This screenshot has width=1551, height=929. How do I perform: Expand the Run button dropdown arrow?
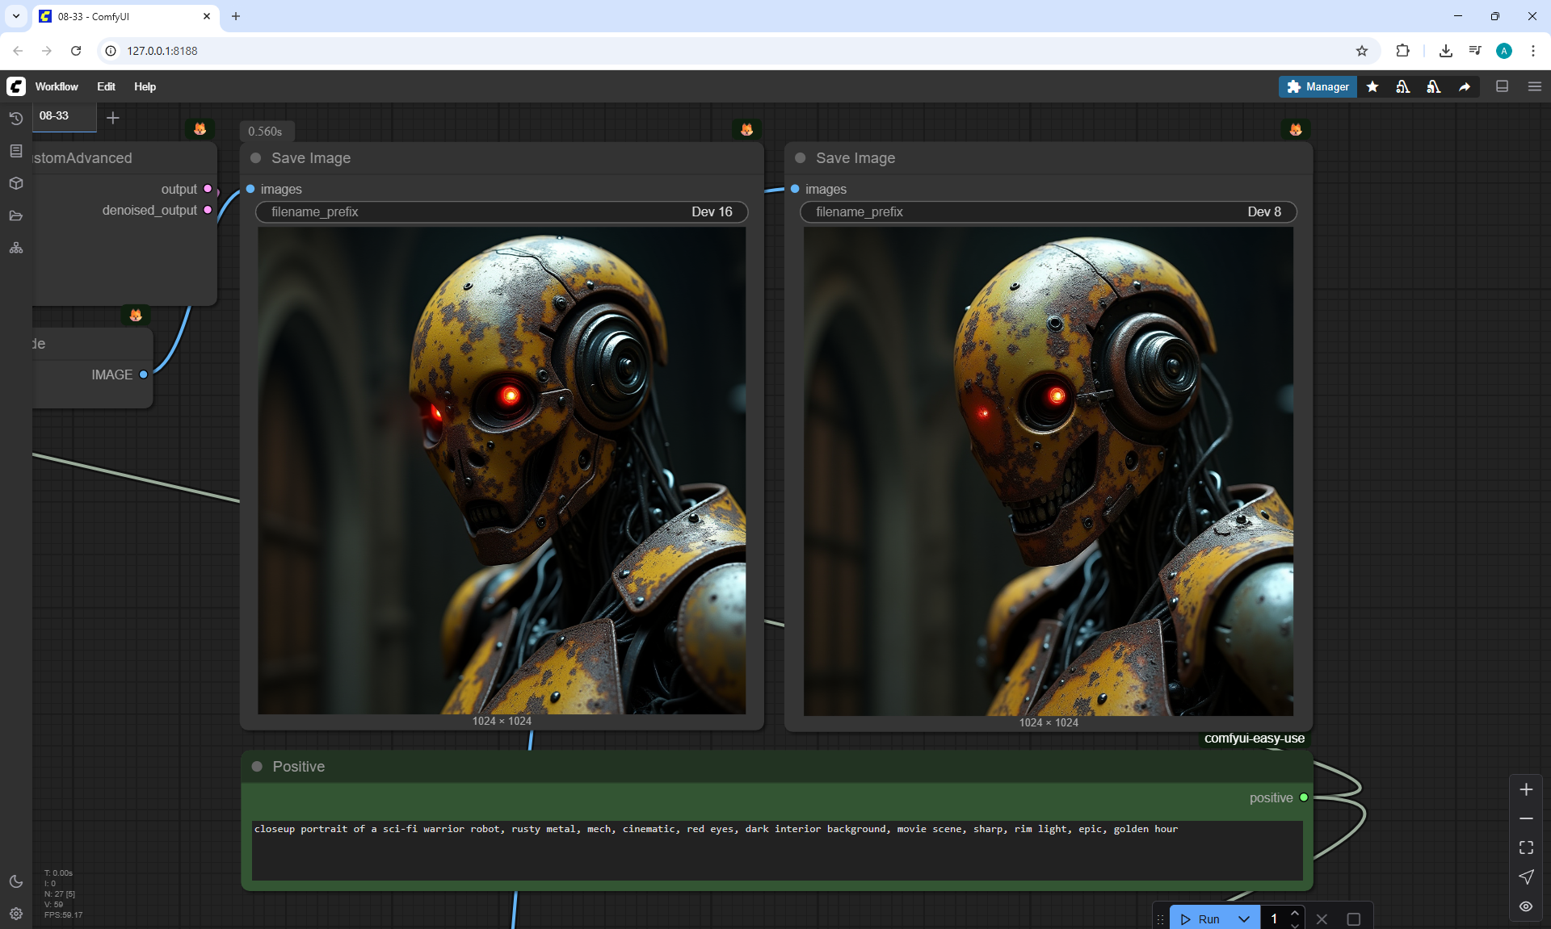(1244, 919)
